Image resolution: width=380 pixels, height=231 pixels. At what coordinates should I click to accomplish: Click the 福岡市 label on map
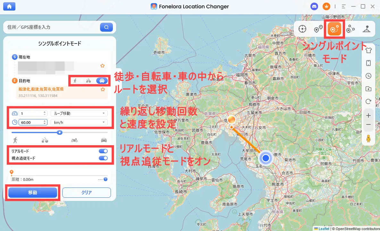point(242,75)
